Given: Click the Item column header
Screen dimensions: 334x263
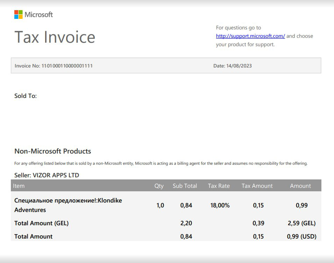Looking at the screenshot, I should (x=19, y=186).
